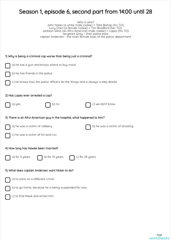Image resolution: width=171 pixels, height=241 pixels.
Task: Check 'he has friends in the police' option
Action: pyautogui.click(x=8, y=74)
